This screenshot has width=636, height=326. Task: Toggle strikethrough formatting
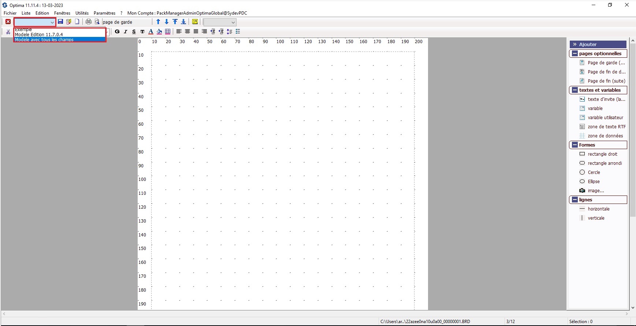(142, 32)
